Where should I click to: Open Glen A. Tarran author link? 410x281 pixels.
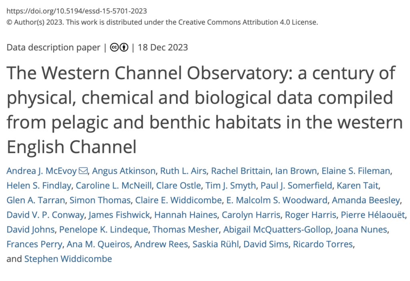coord(36,200)
